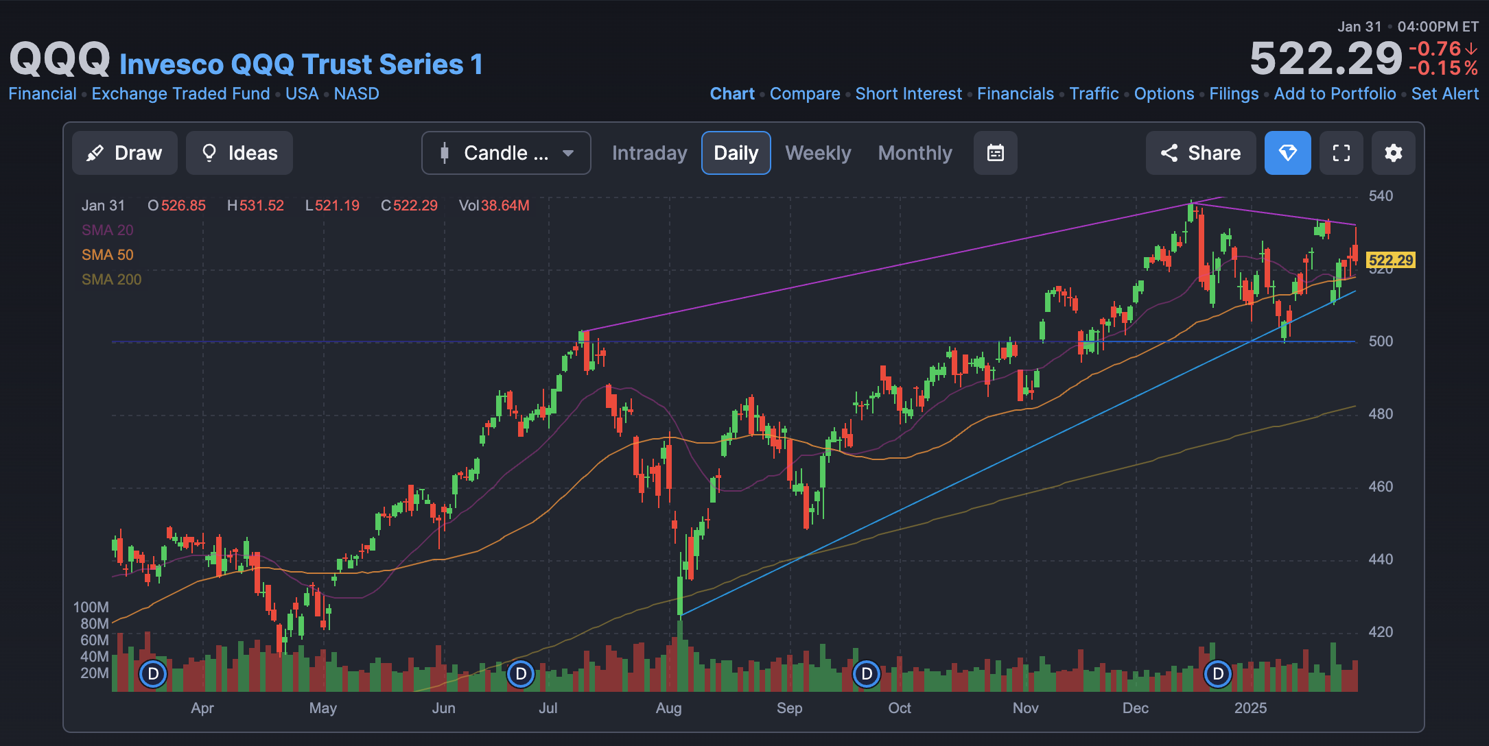Switch to Weekly timeframe
This screenshot has width=1489, height=746.
818,153
